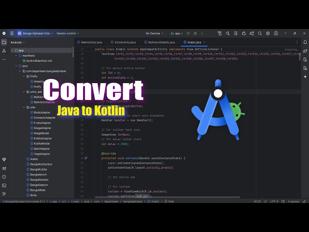
Task: Run the app with the green play button
Action: click(x=188, y=33)
